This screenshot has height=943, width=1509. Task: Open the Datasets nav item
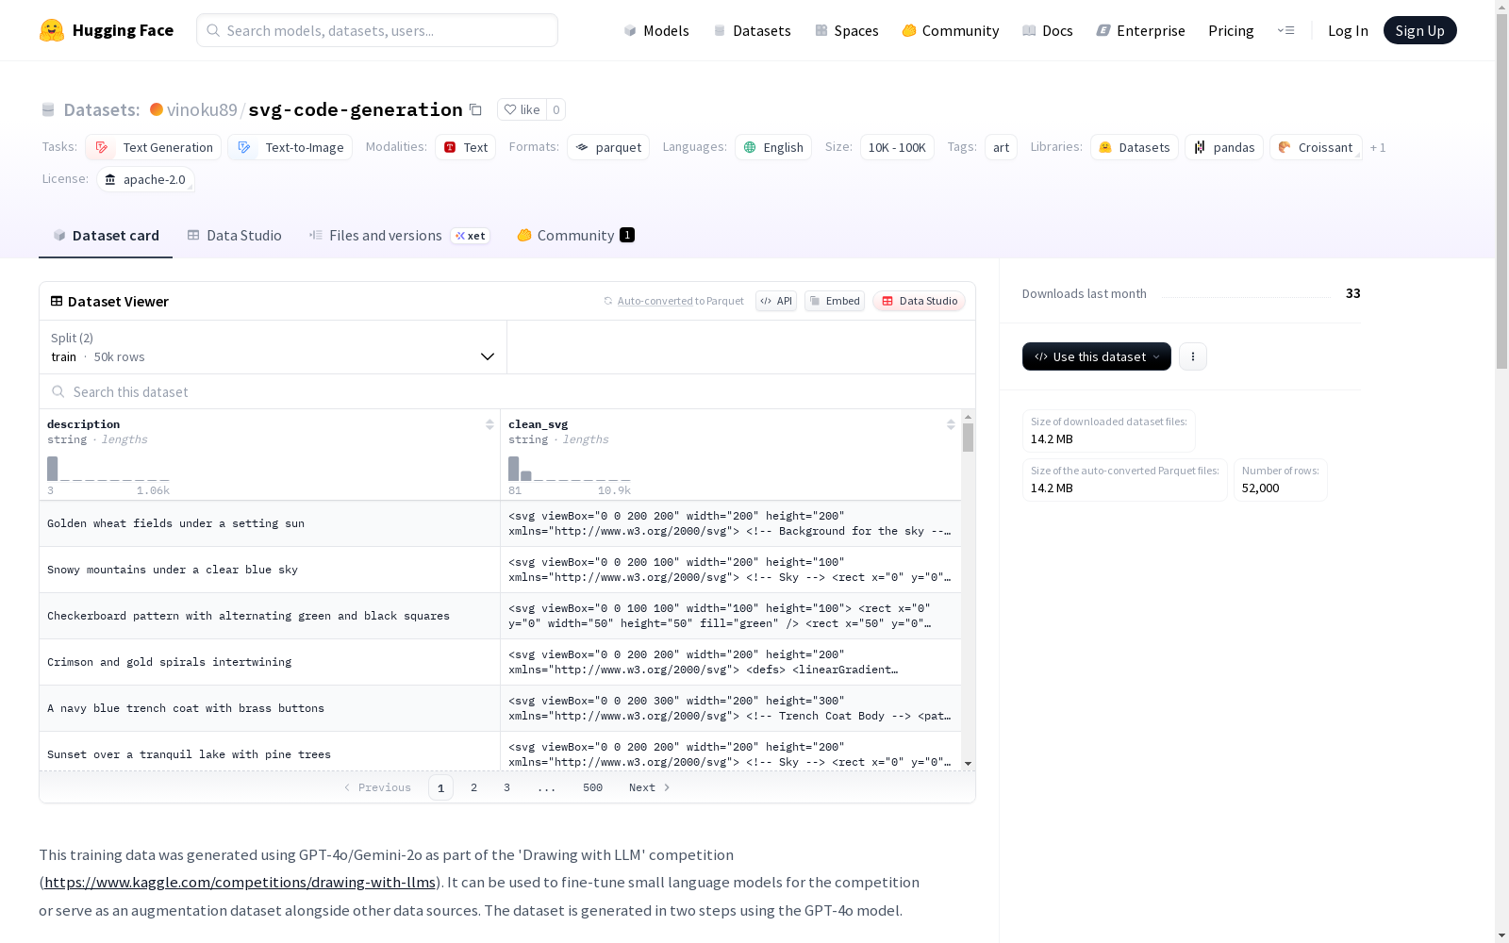click(x=752, y=30)
